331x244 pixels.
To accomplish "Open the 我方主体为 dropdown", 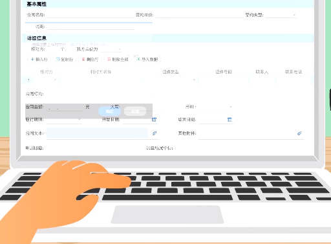I will tap(119, 49).
